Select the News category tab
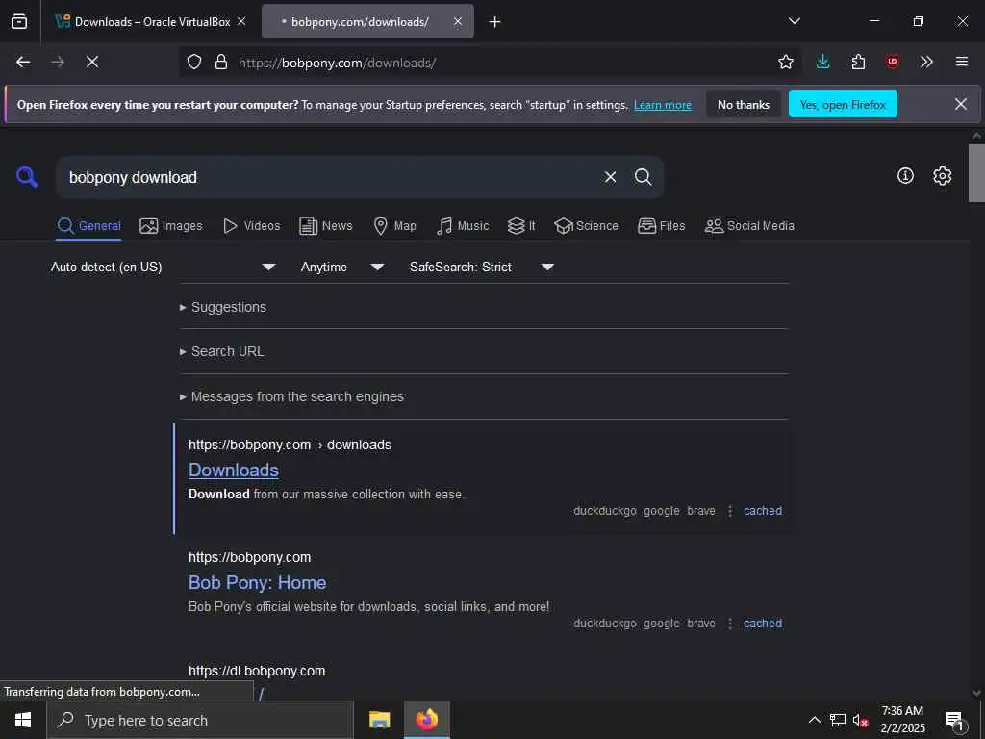 [x=326, y=226]
